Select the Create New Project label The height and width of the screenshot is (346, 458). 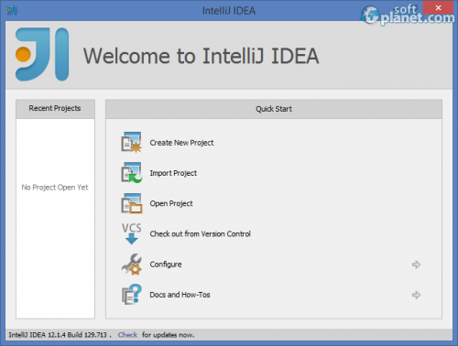pyautogui.click(x=181, y=143)
